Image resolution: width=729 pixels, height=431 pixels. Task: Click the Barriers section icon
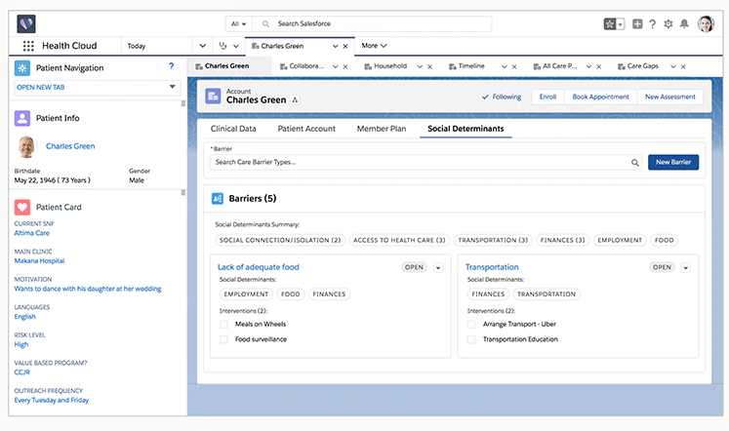(218, 199)
